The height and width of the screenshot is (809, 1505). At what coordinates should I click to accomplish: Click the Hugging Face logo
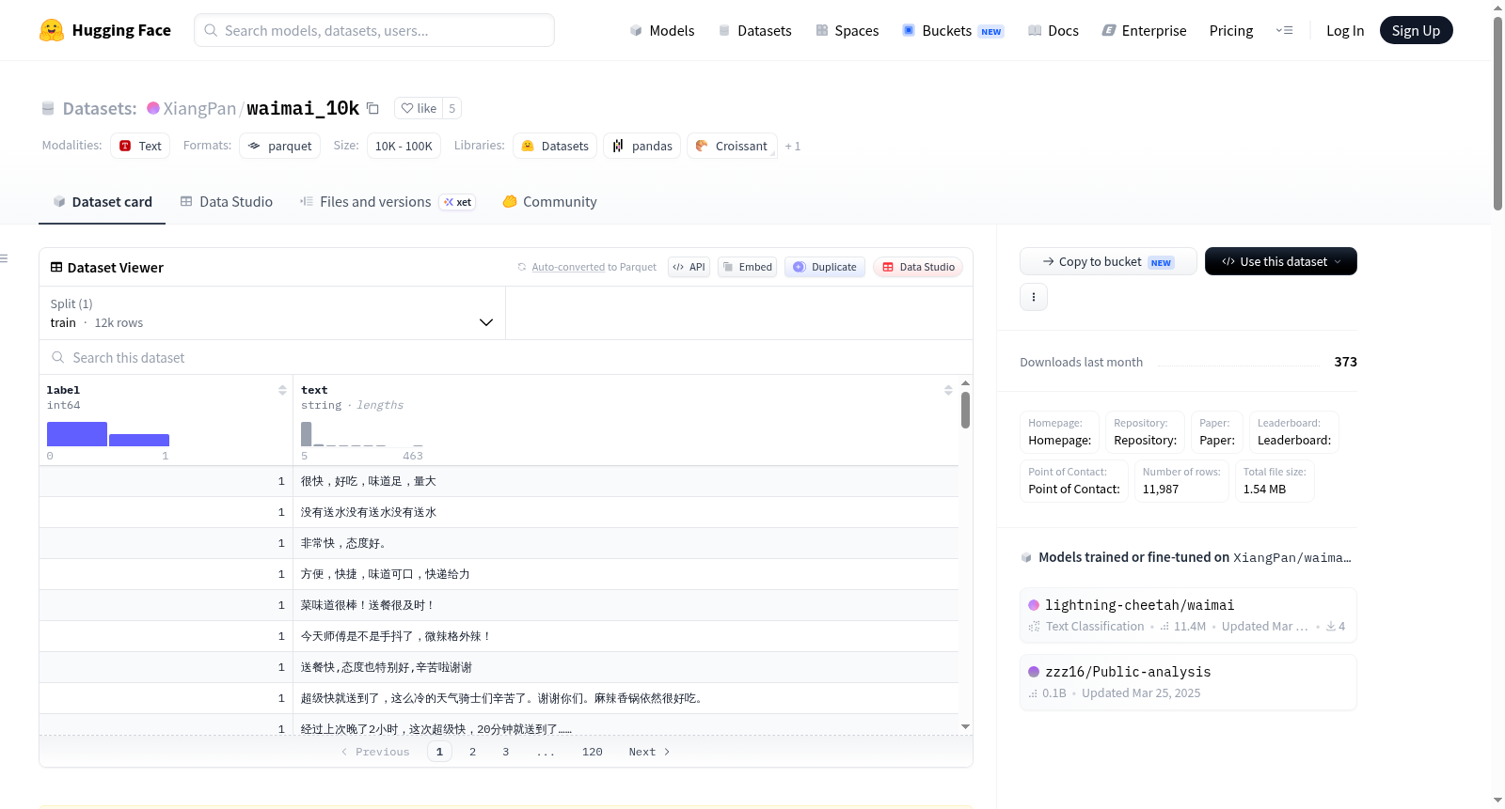click(105, 30)
